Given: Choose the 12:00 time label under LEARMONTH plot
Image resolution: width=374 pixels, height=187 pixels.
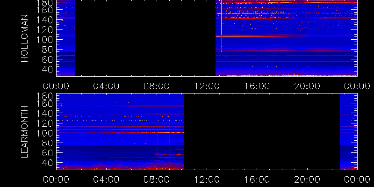Looking at the screenshot, I should tap(207, 180).
